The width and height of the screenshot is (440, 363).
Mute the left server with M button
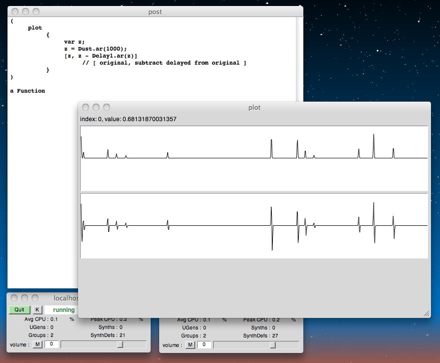38,344
